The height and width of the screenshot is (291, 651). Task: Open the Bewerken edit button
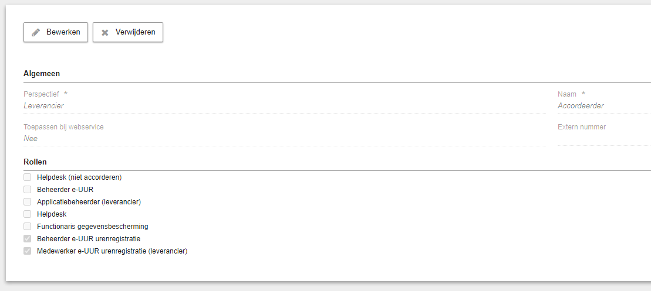[56, 32]
